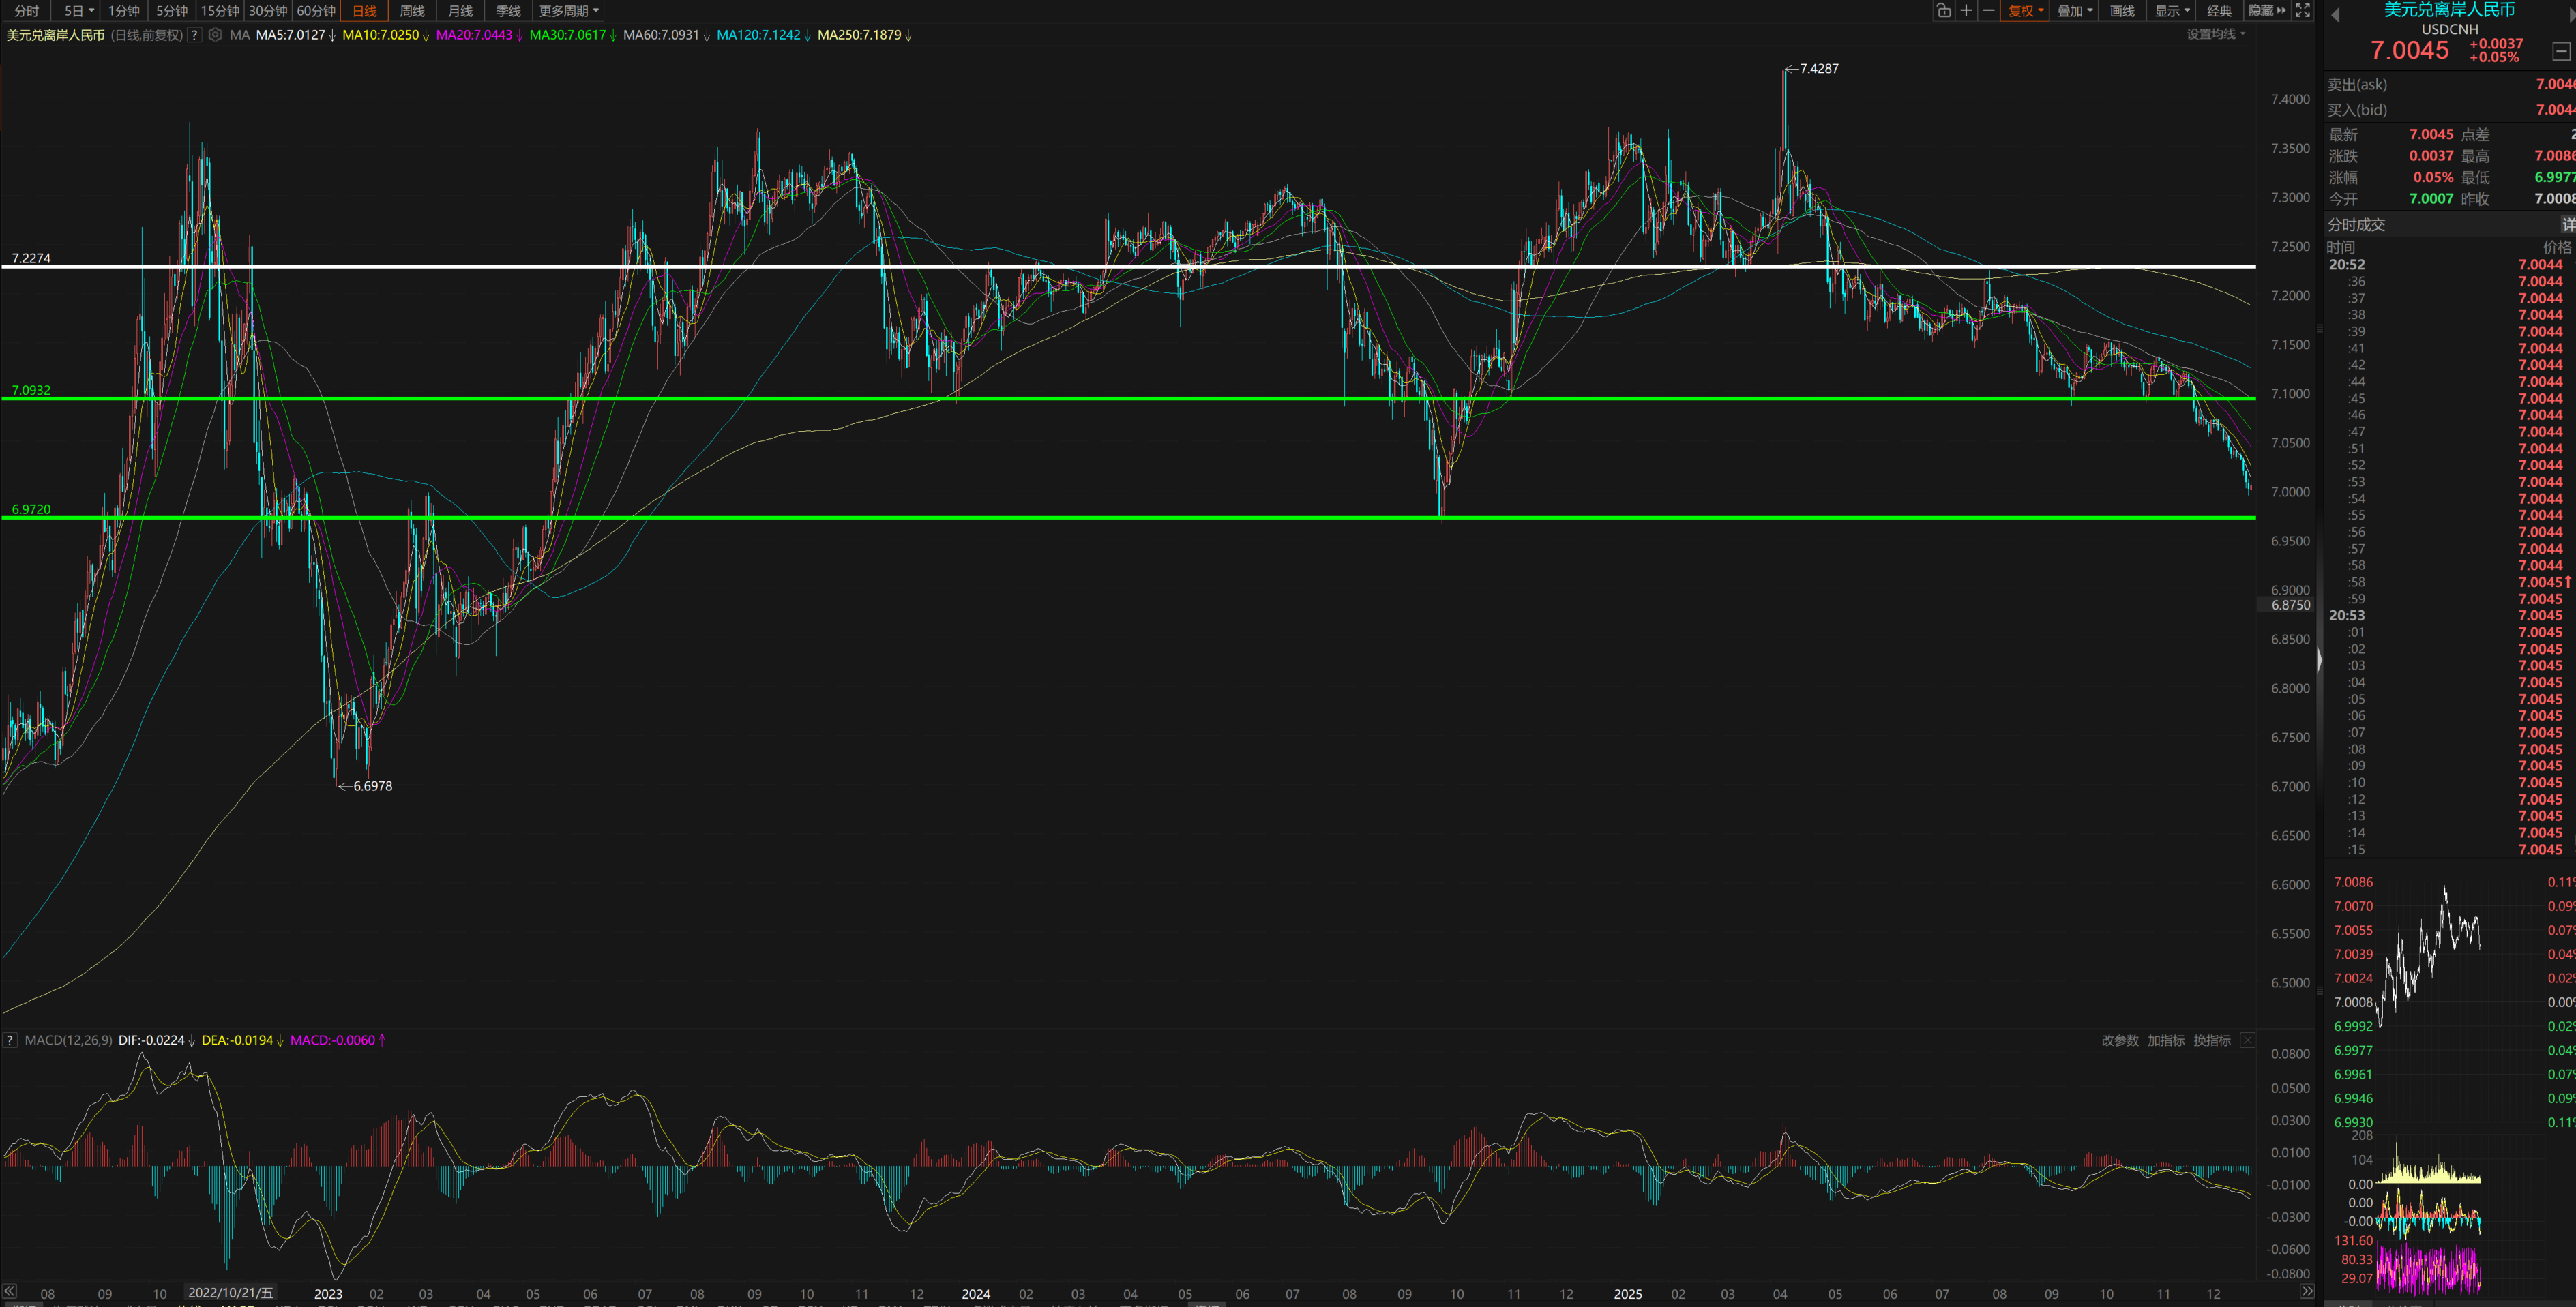Zoom out chart with minus icon
The height and width of the screenshot is (1307, 2576).
click(x=1988, y=11)
